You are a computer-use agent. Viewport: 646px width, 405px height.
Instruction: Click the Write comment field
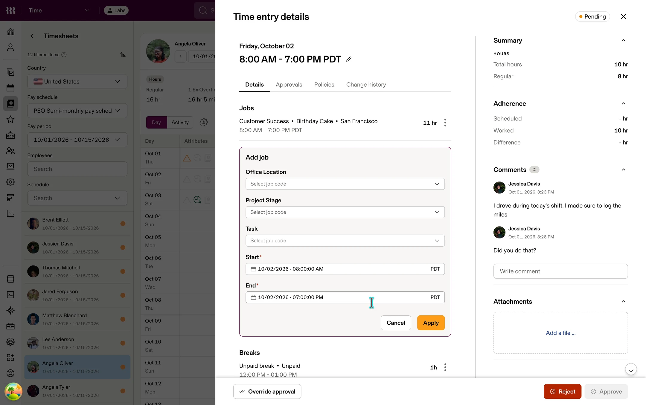tap(560, 271)
